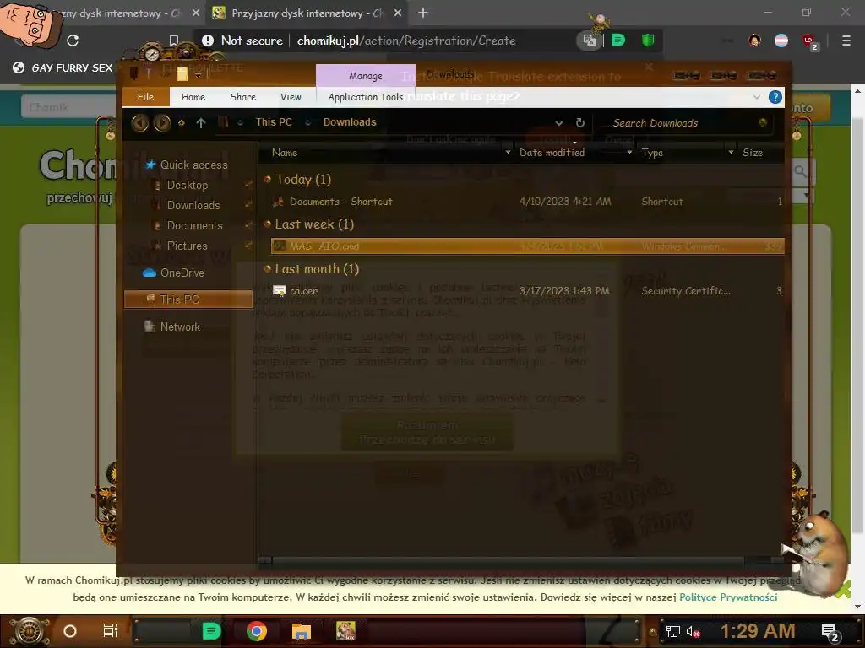The image size is (865, 648).
Task: Click the bookmark icon in browser toolbar
Action: click(x=174, y=40)
